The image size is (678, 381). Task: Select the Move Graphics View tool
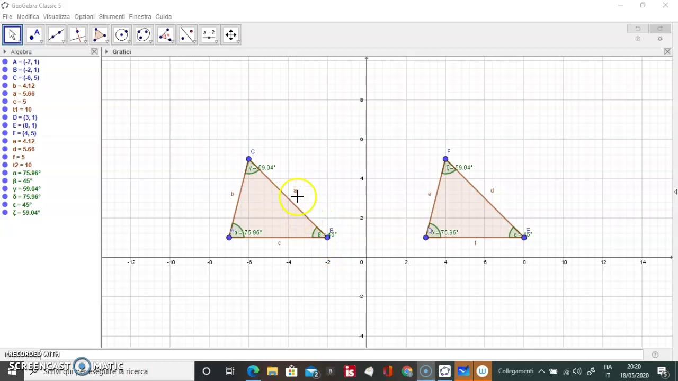231,35
